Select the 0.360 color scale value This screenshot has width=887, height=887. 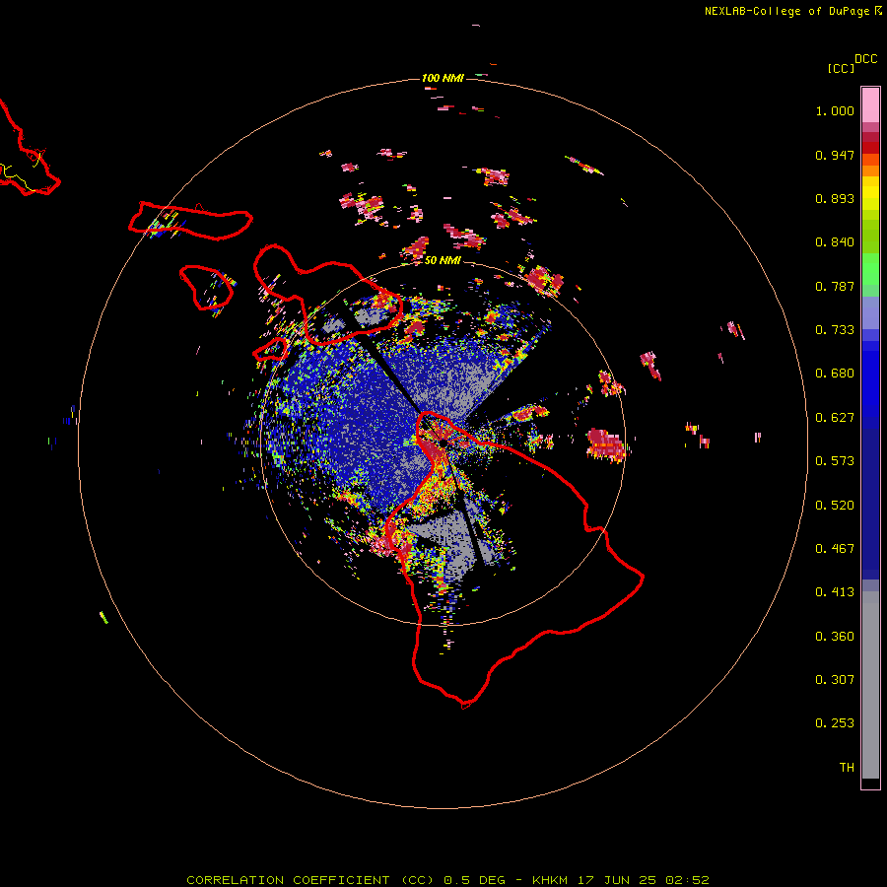point(835,637)
